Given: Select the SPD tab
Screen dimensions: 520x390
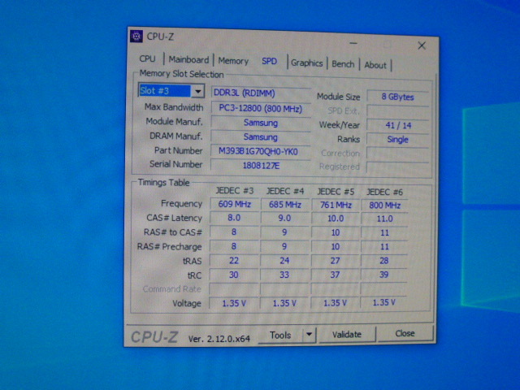Looking at the screenshot, I should click(269, 62).
